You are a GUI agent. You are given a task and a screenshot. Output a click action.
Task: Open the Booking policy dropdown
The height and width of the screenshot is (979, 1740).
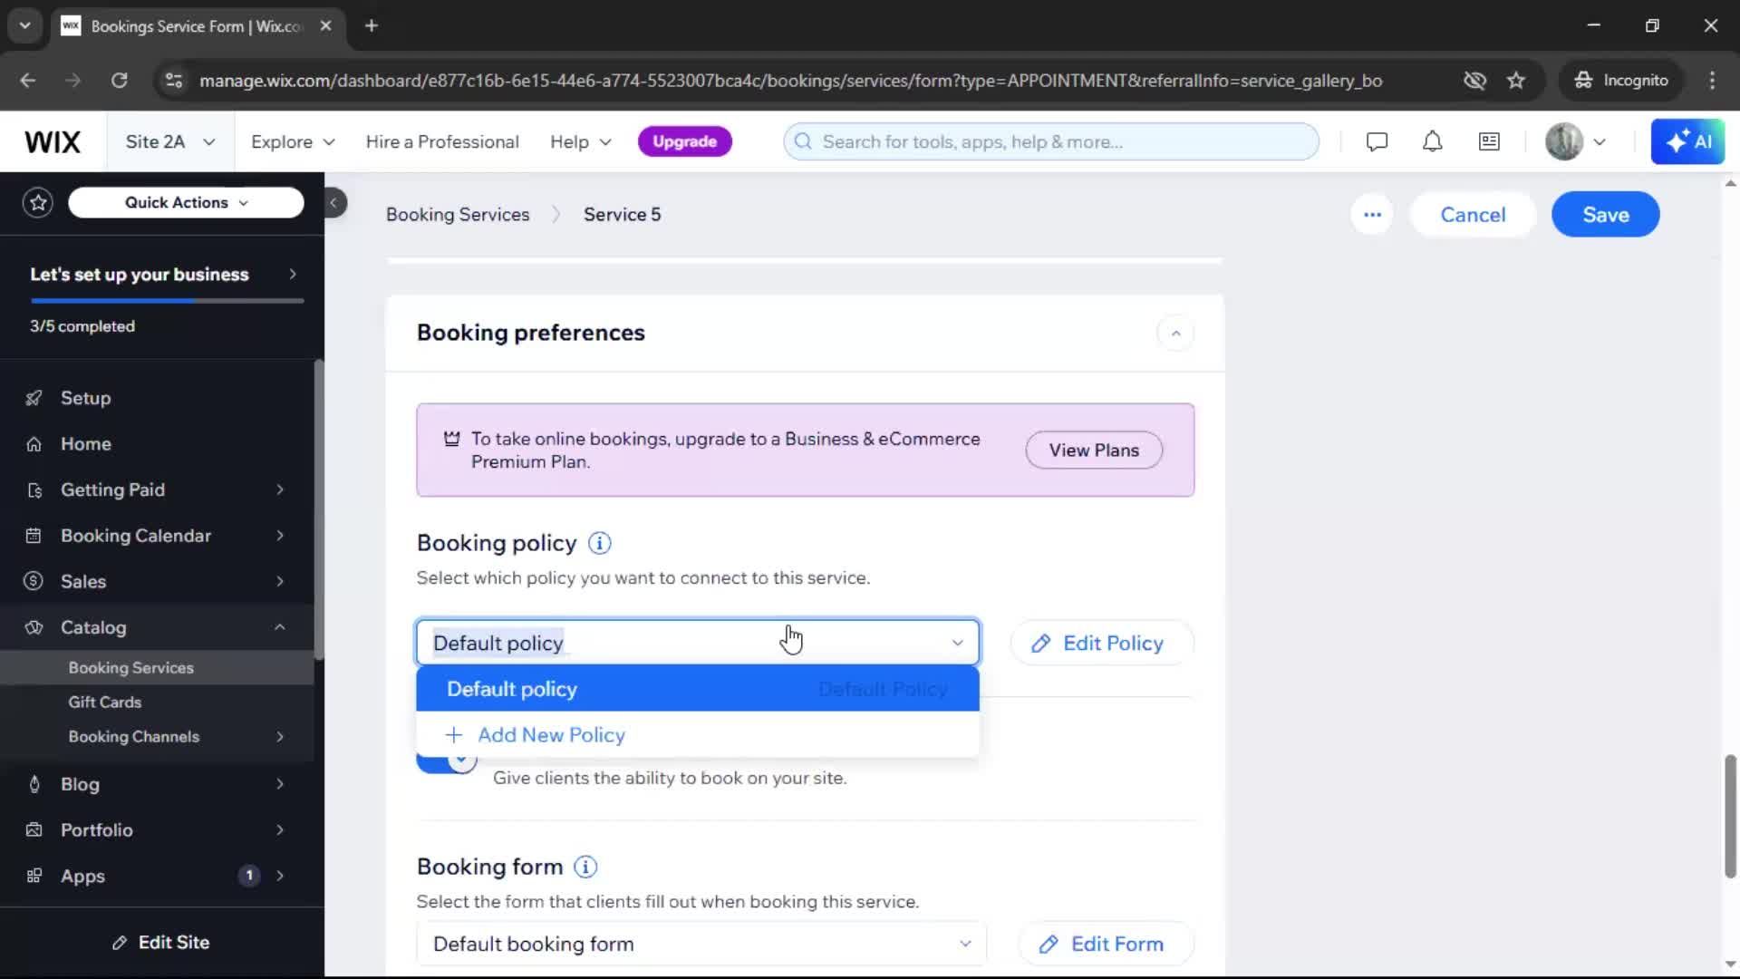point(698,643)
